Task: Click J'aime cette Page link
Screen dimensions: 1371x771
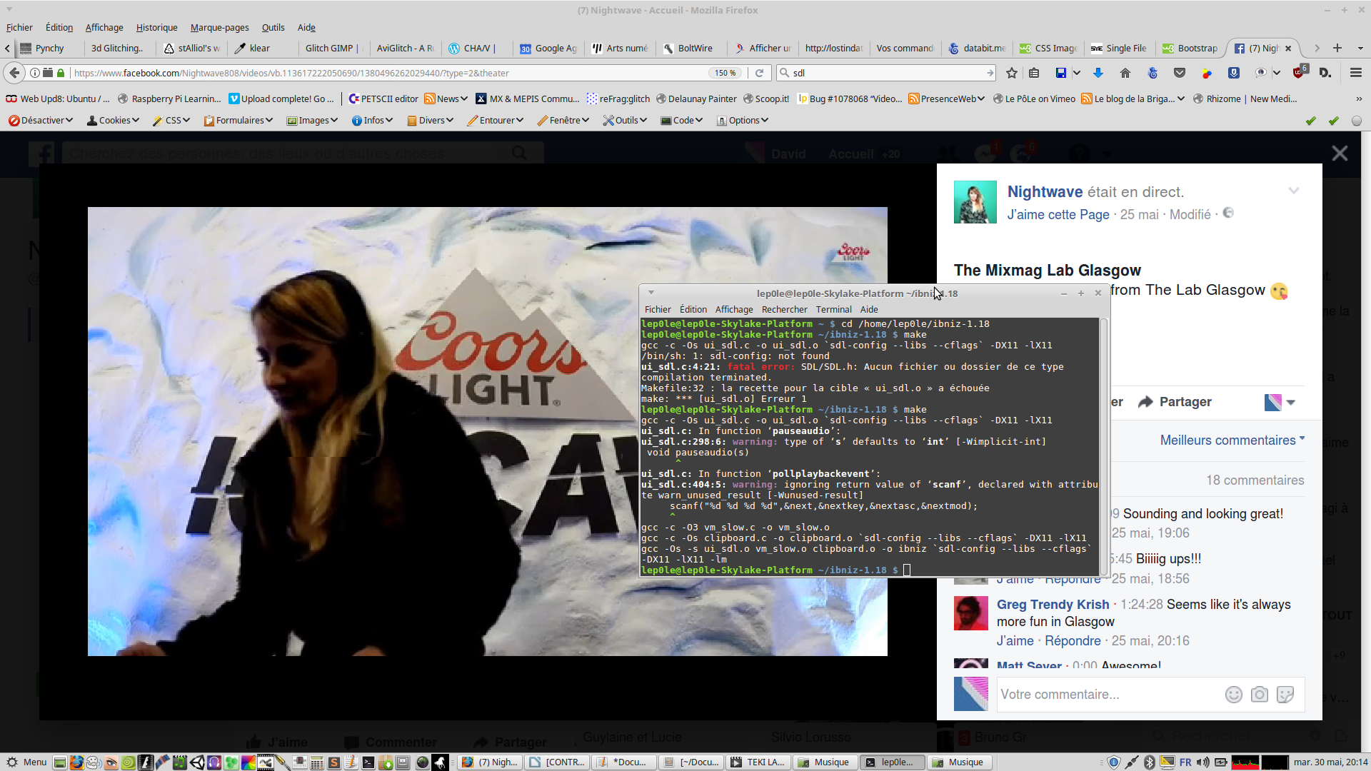Action: [1058, 214]
